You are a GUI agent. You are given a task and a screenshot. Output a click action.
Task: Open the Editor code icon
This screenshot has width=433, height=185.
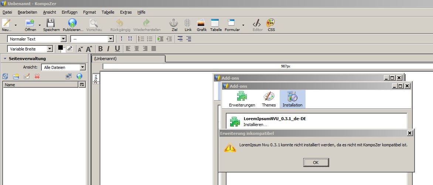point(257,22)
